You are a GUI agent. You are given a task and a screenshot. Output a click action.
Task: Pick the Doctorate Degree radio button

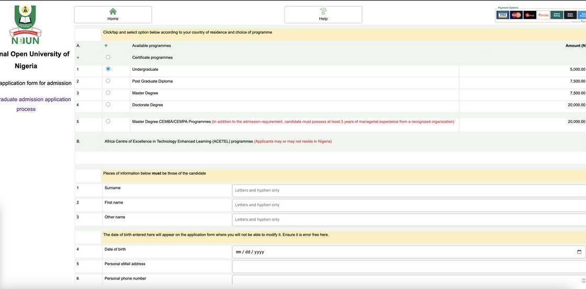pos(108,104)
